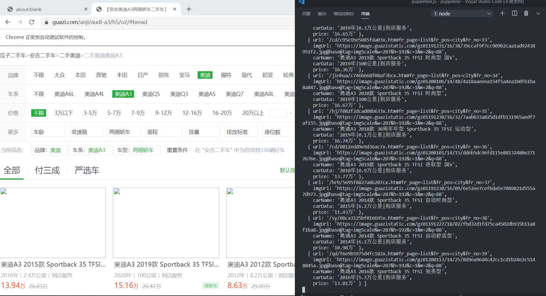Kill terminal with trash icon
This screenshot has width=546, height=296.
526,13
